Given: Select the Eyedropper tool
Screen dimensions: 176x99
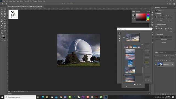Looking at the screenshot, I should [x=2, y=16].
